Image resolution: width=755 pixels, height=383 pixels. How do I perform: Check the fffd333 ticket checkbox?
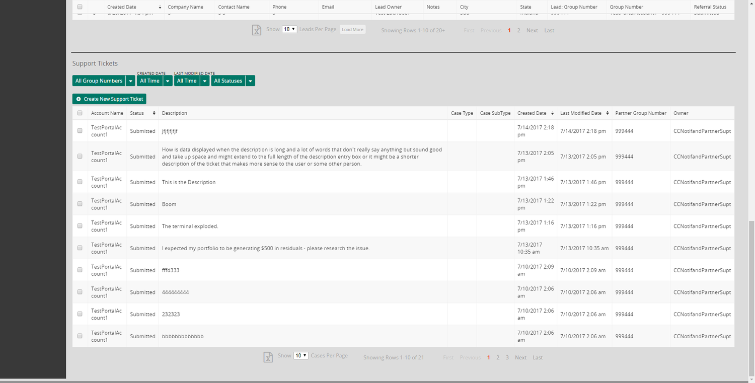coord(80,270)
